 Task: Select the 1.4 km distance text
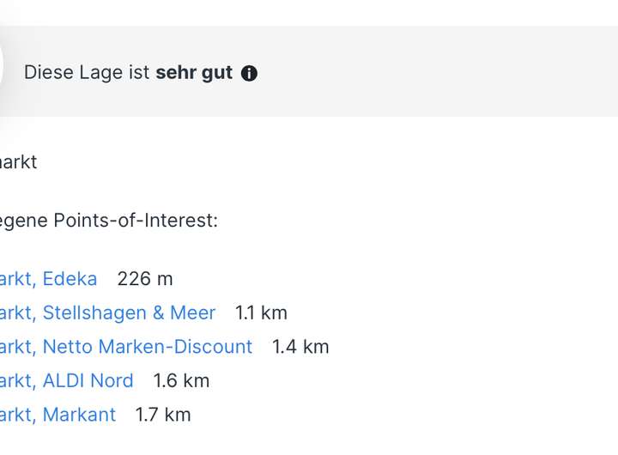[300, 347]
